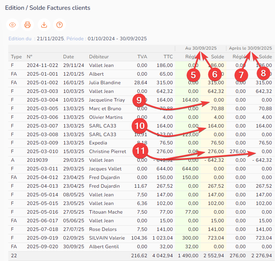Click the Type column header
The height and width of the screenshot is (261, 275).
[x=16, y=57]
